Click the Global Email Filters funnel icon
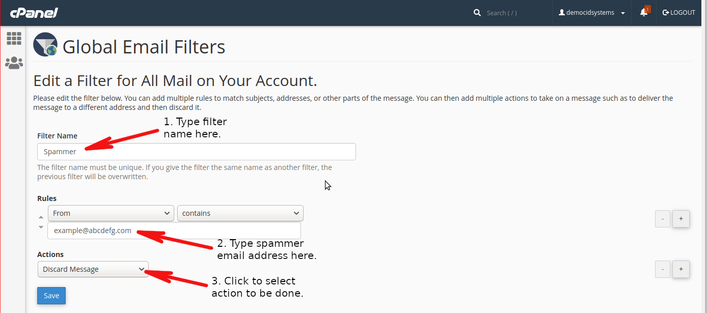Image resolution: width=707 pixels, height=313 pixels. (x=45, y=44)
